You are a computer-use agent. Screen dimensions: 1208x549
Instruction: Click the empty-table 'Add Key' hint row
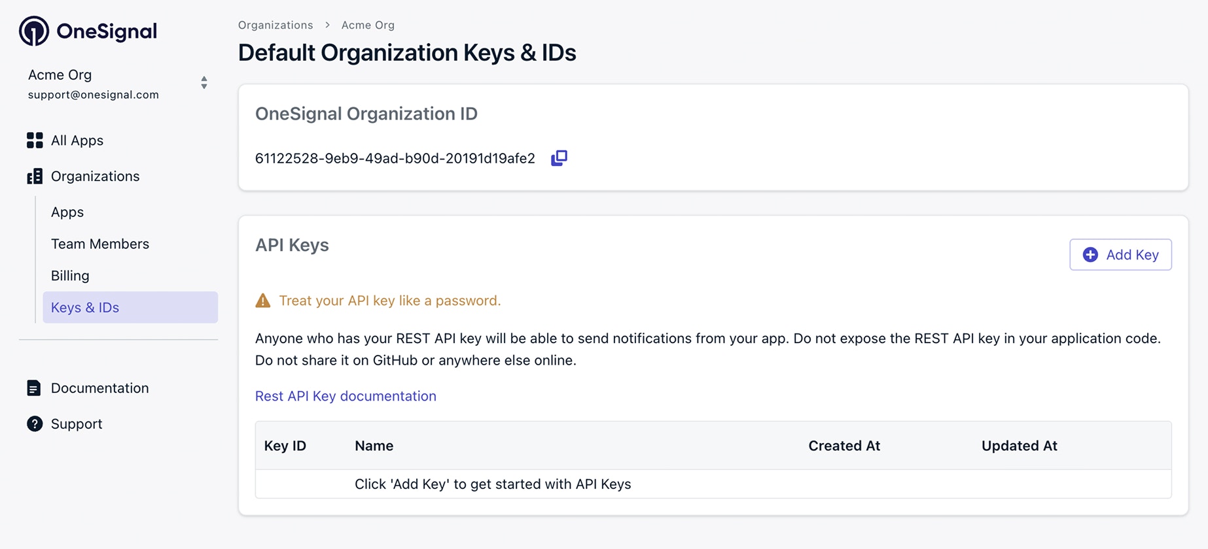click(713, 484)
